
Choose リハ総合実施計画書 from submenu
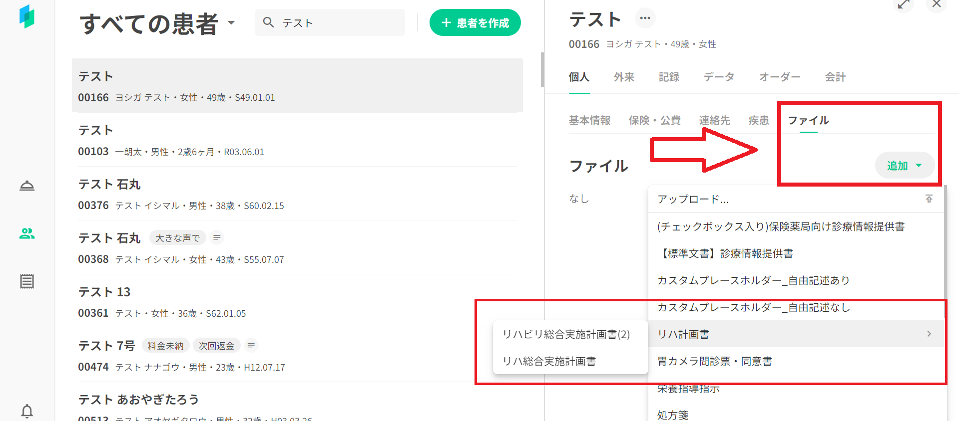pyautogui.click(x=570, y=361)
